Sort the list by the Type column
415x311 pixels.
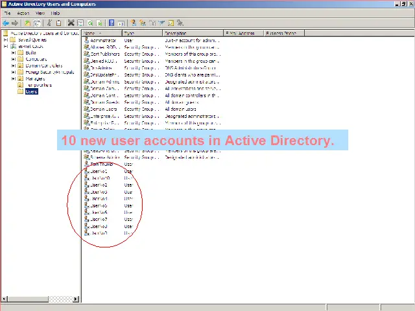(142, 33)
